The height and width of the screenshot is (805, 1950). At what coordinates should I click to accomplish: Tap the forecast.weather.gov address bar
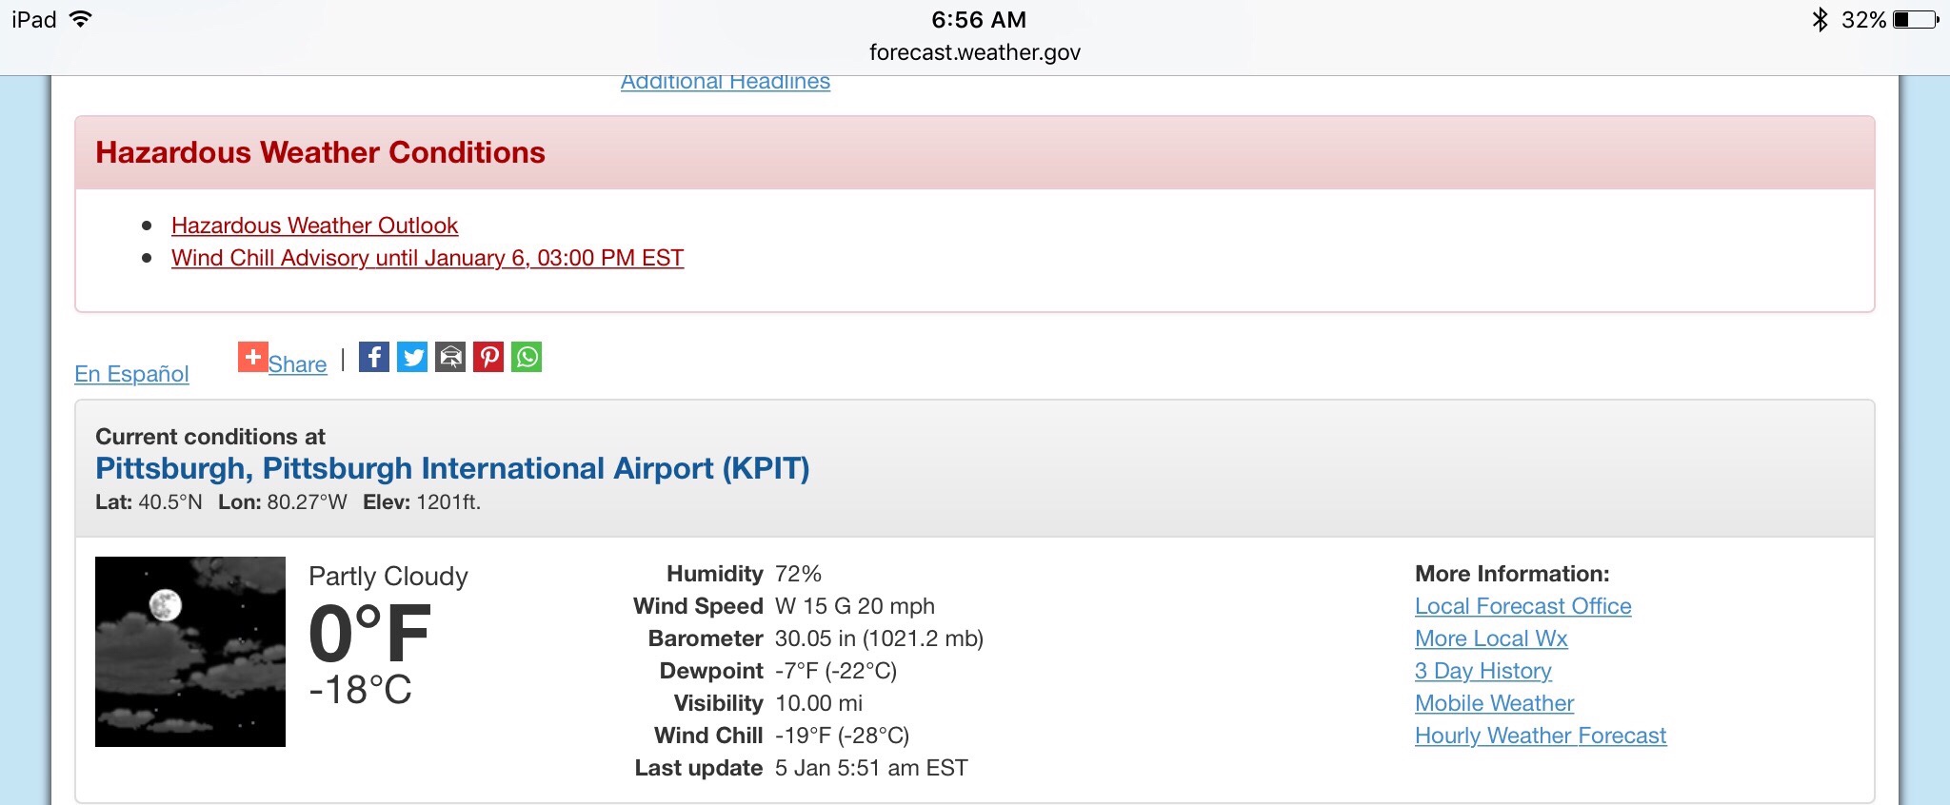[x=975, y=52]
